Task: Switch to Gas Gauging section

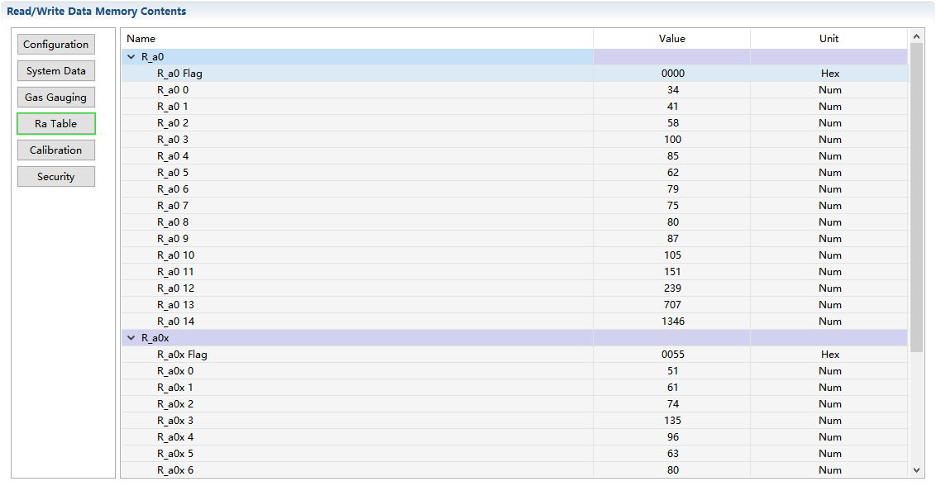Action: click(x=55, y=98)
